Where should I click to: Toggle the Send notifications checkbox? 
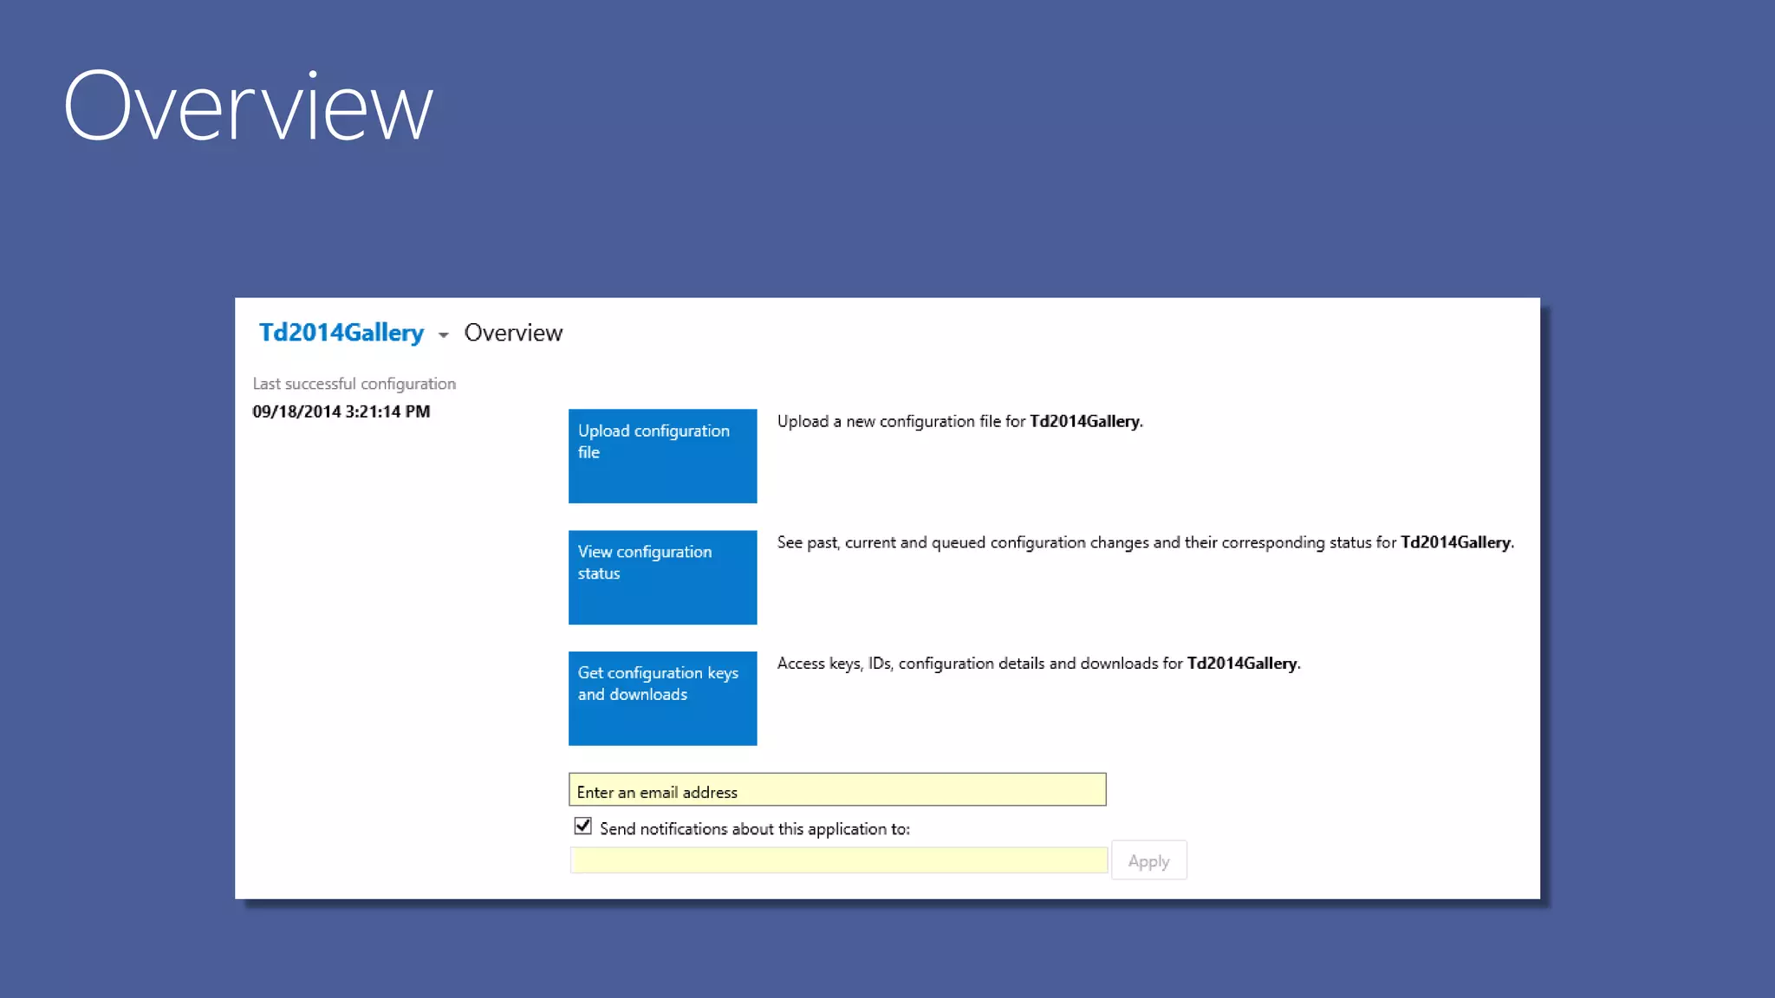(x=582, y=826)
